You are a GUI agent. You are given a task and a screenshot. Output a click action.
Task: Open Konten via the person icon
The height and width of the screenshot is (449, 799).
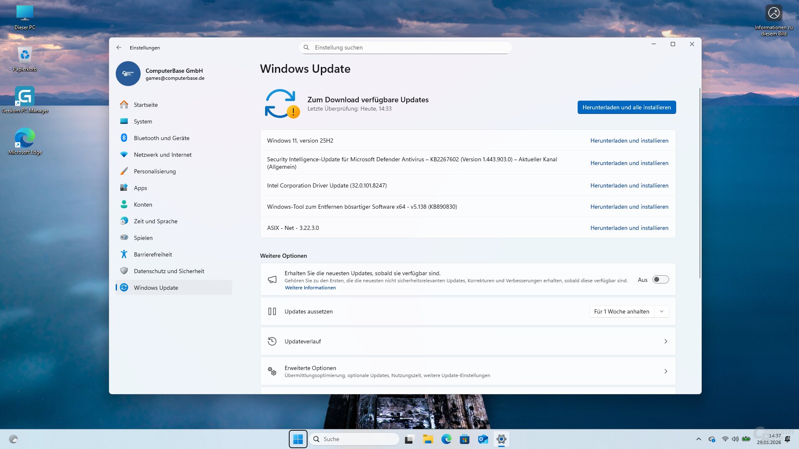(x=124, y=204)
